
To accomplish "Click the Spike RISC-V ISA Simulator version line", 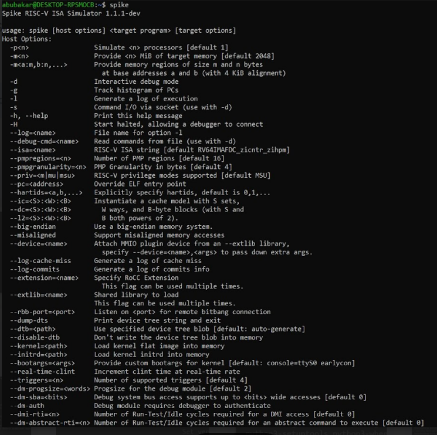I will 71,13.
